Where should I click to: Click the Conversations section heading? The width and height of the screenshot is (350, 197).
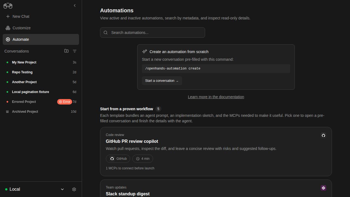[17, 51]
